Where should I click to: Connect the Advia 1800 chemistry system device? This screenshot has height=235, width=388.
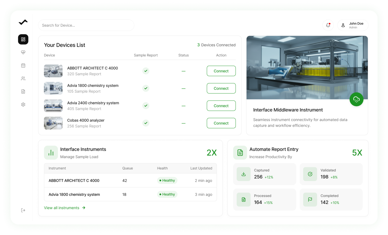221,88
